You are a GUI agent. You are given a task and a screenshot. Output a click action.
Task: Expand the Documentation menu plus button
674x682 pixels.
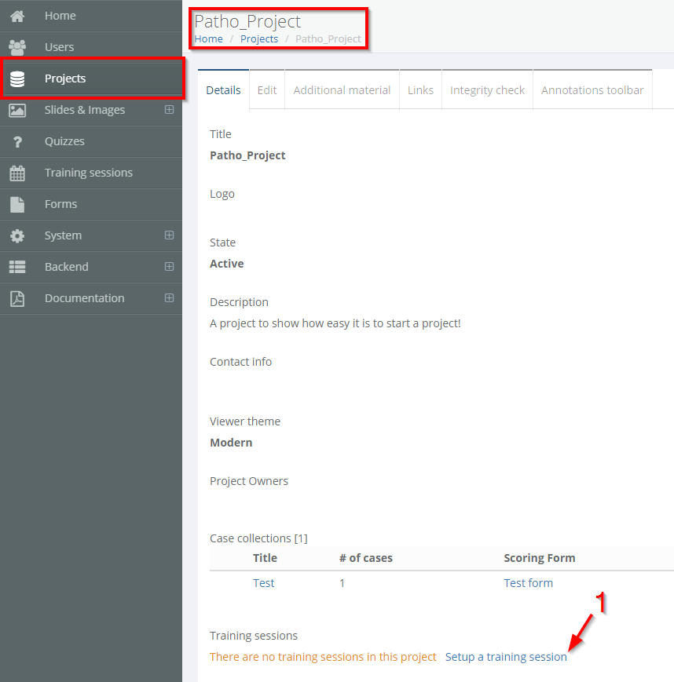[x=169, y=298]
